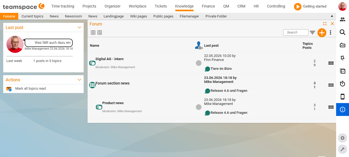The height and width of the screenshot is (157, 349).
Task: Click the Getting started link
Action: pos(315,6)
